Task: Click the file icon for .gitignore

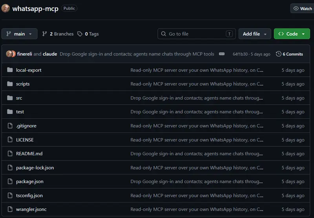Action: tap(10, 125)
